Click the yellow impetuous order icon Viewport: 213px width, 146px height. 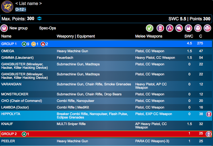pos(34,44)
